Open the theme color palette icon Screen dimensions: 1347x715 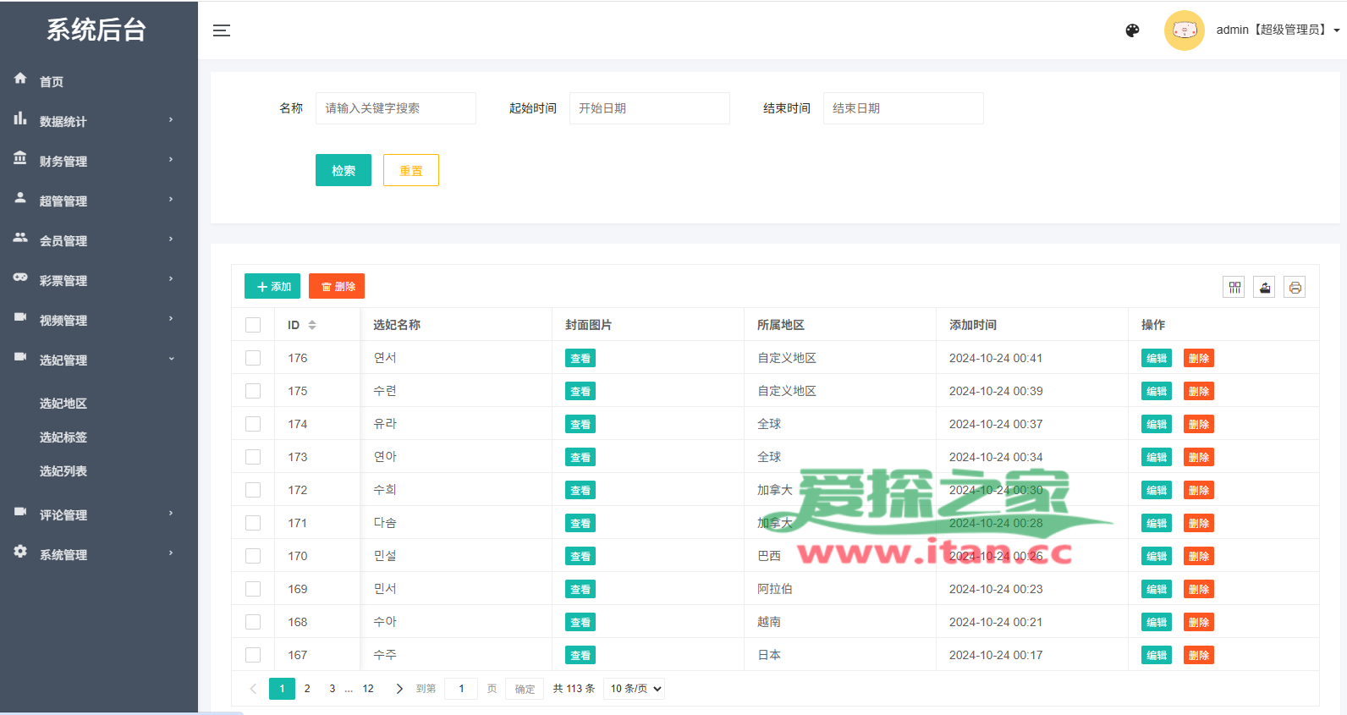[x=1132, y=30]
